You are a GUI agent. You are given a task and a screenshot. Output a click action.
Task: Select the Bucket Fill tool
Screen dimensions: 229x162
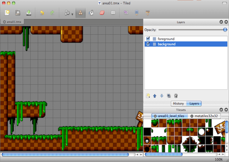coord(91,13)
